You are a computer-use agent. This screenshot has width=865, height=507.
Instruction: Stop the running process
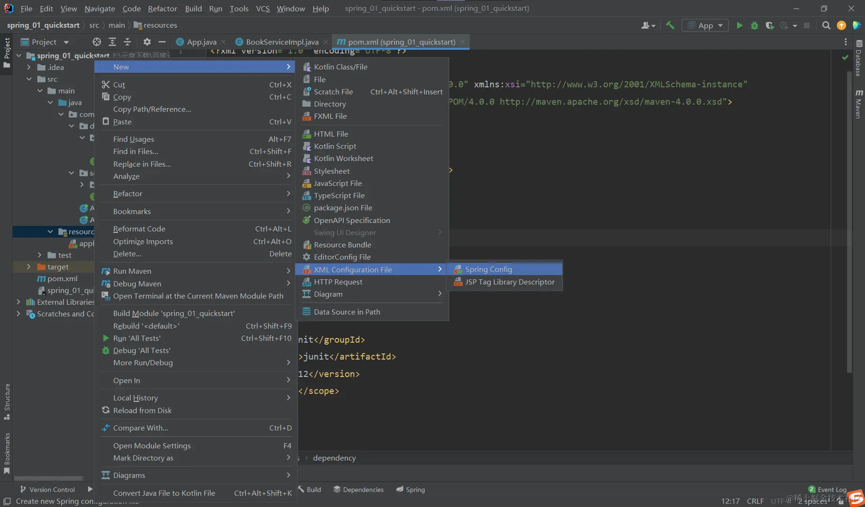tap(807, 25)
